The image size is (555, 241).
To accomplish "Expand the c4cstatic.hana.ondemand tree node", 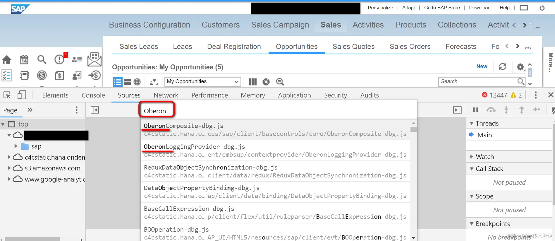I will (9, 157).
